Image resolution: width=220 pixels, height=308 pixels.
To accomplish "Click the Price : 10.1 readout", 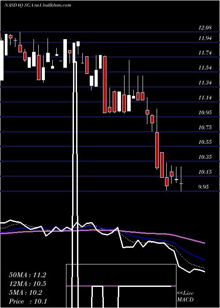I will 28,301.
